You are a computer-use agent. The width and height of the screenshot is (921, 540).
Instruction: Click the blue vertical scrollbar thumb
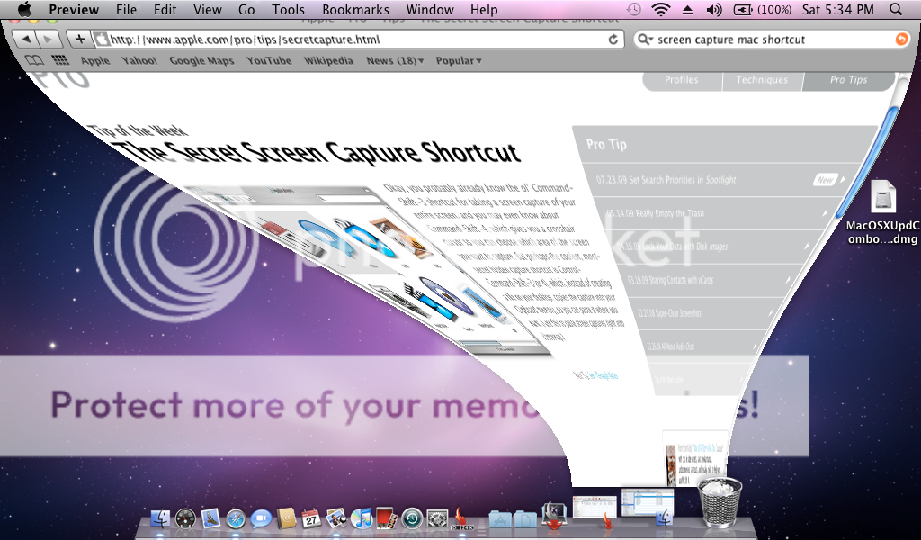892,144
